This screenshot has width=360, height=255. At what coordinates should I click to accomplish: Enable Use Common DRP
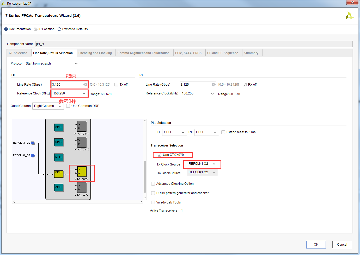click(x=68, y=106)
